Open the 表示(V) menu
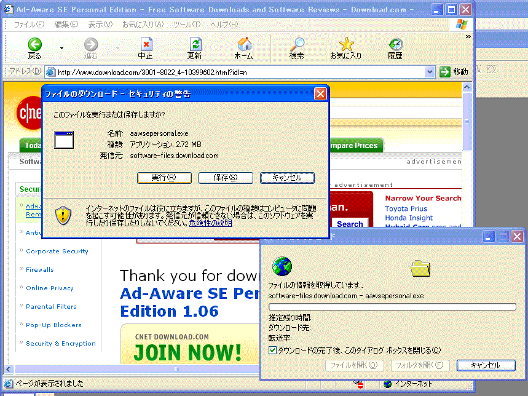This screenshot has width=528, height=396. (x=100, y=25)
